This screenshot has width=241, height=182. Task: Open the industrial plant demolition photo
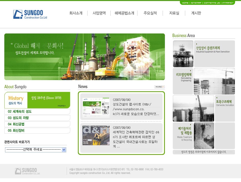183,54
